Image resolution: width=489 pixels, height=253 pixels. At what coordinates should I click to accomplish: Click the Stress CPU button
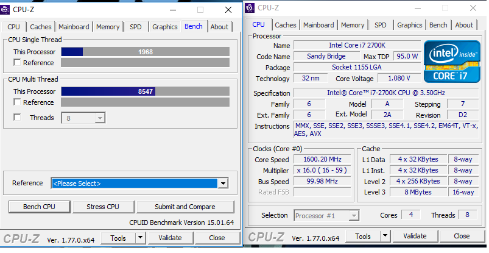click(103, 207)
